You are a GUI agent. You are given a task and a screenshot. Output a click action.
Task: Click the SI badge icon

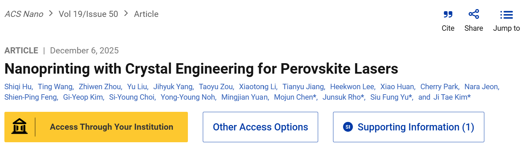point(348,127)
